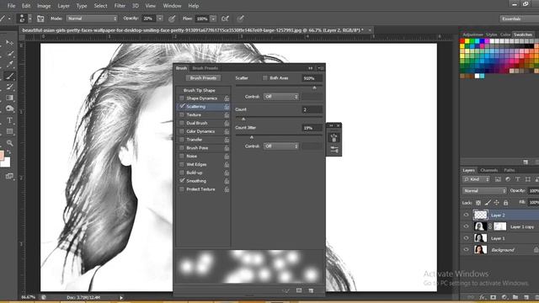Viewport: 539px width, 303px height.
Task: Click create new brush icon at the Brush panel bottom
Action: coord(311,290)
